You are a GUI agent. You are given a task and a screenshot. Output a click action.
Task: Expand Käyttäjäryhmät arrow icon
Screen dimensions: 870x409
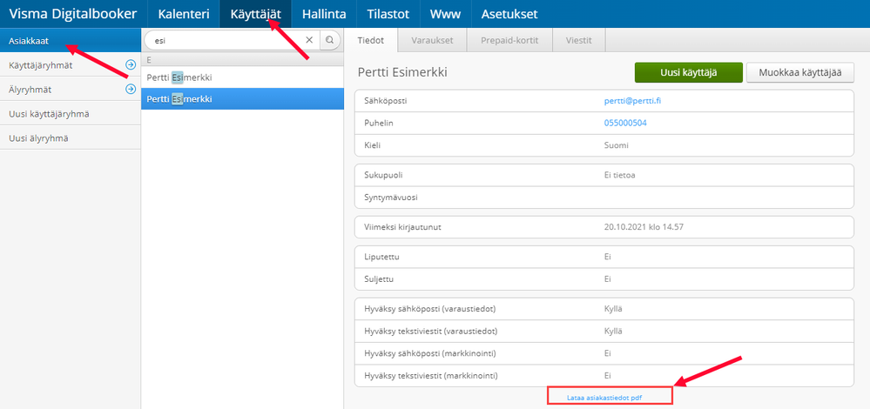point(131,65)
